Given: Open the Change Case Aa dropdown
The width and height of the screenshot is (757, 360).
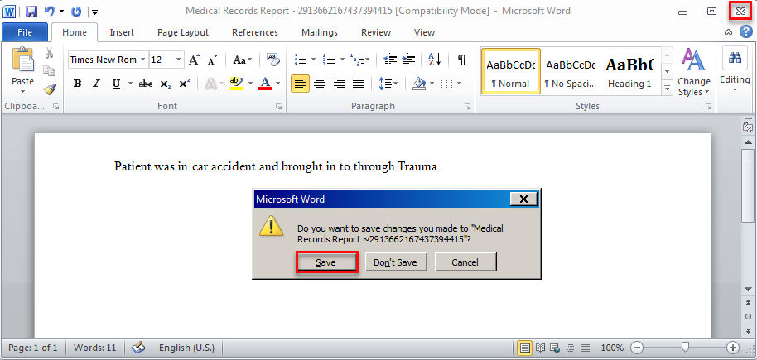Looking at the screenshot, I should pyautogui.click(x=243, y=60).
